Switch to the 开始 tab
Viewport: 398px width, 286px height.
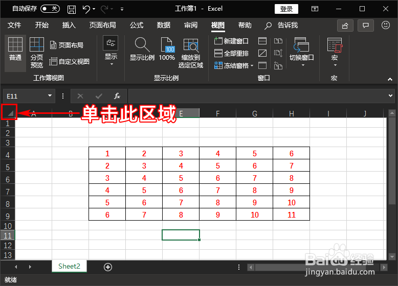point(41,25)
